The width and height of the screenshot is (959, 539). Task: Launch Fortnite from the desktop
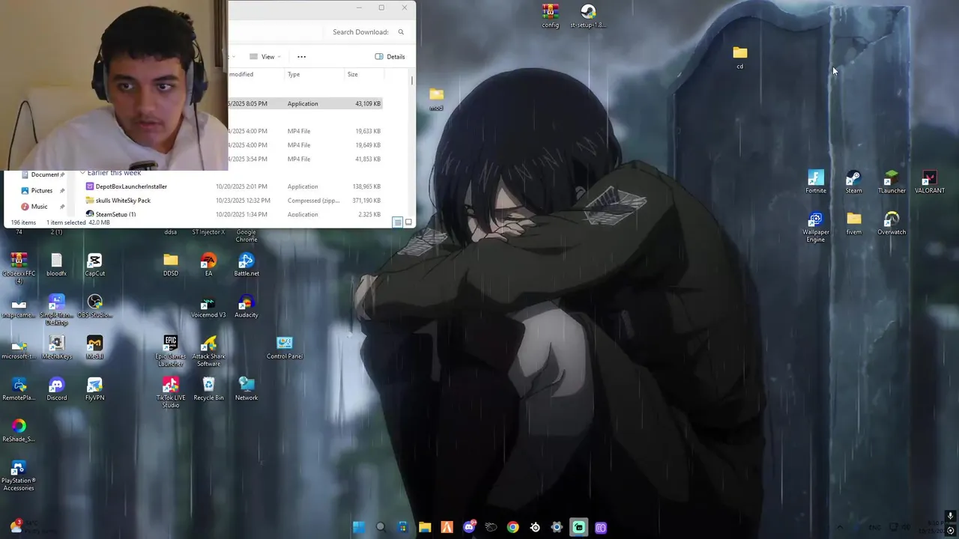(816, 182)
